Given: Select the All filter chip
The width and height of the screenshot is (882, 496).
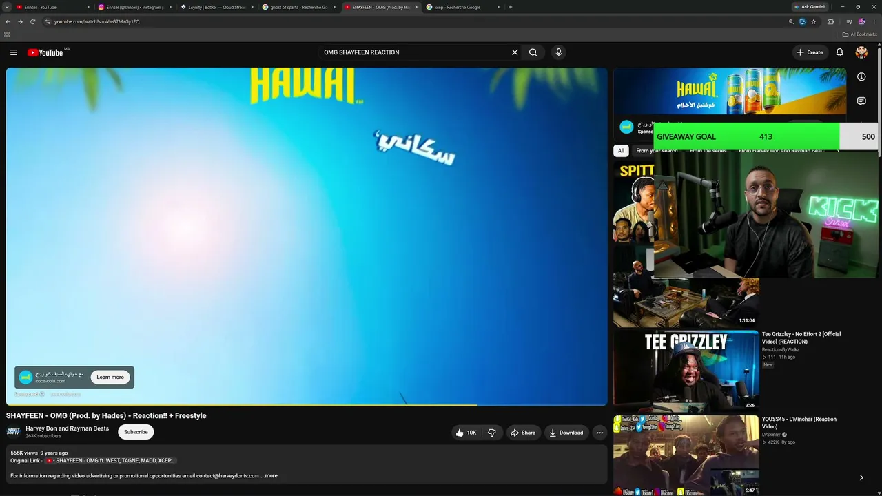Looking at the screenshot, I should tap(621, 151).
